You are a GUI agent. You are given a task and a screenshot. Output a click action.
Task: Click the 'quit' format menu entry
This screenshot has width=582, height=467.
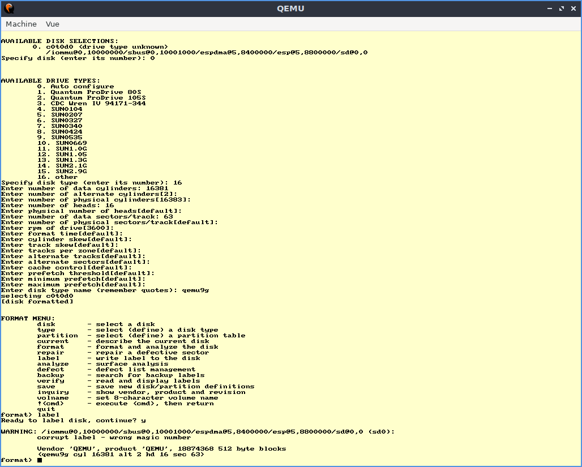point(46,409)
